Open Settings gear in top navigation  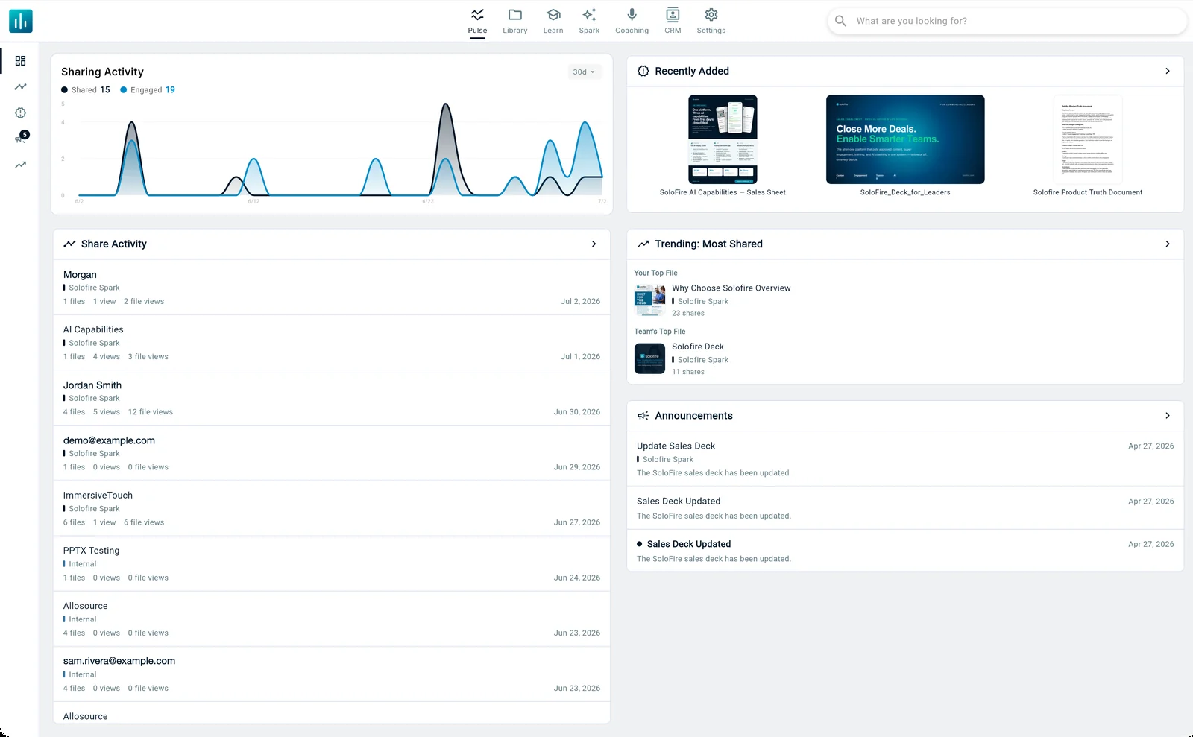tap(711, 22)
